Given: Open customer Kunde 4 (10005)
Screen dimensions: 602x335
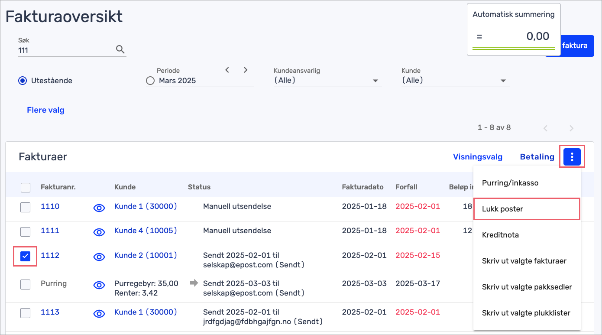Looking at the screenshot, I should click(x=146, y=231).
